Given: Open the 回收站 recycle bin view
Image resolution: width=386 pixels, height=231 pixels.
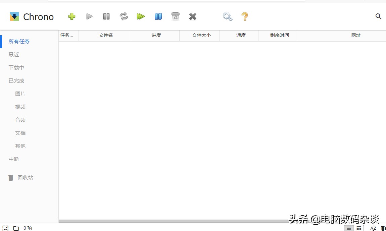Looking at the screenshot, I should (25, 177).
